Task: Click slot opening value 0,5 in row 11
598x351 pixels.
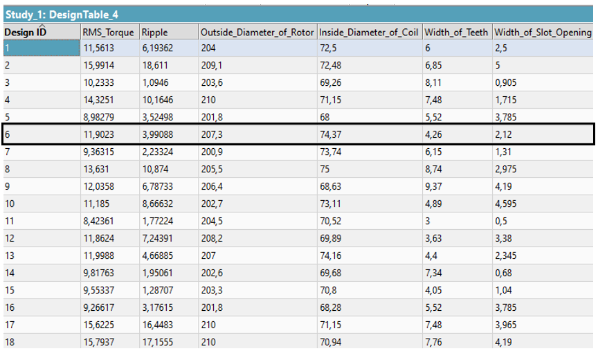Action: [501, 221]
